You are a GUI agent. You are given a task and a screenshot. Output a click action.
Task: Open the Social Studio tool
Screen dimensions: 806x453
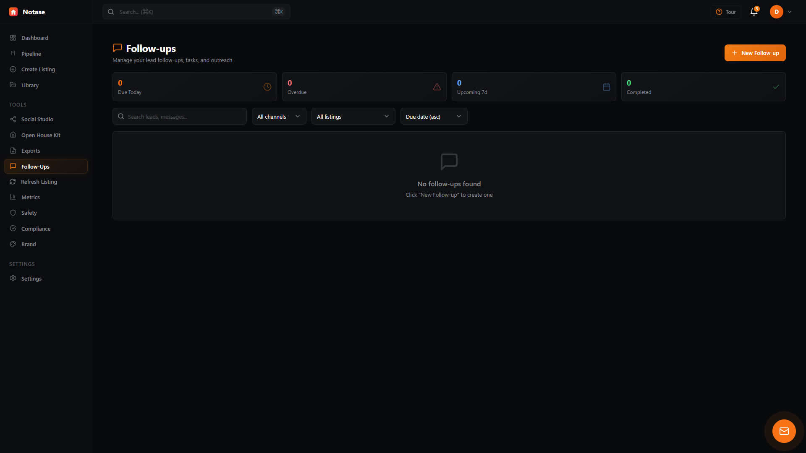pyautogui.click(x=37, y=119)
